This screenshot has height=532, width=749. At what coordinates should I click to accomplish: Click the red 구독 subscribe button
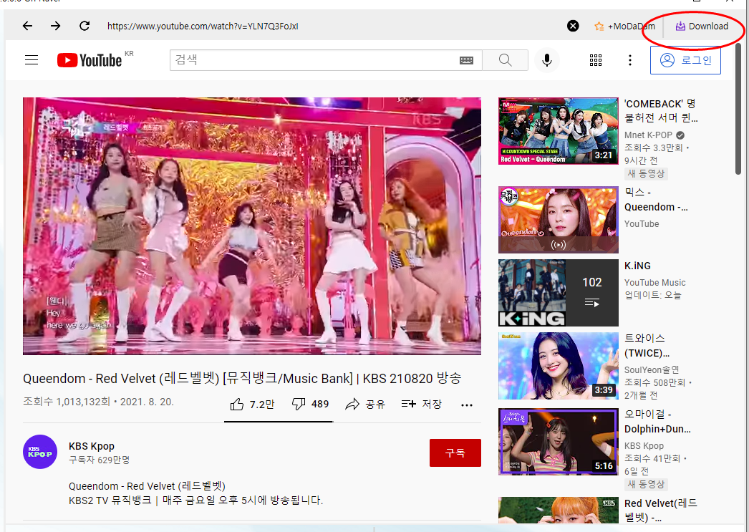455,453
